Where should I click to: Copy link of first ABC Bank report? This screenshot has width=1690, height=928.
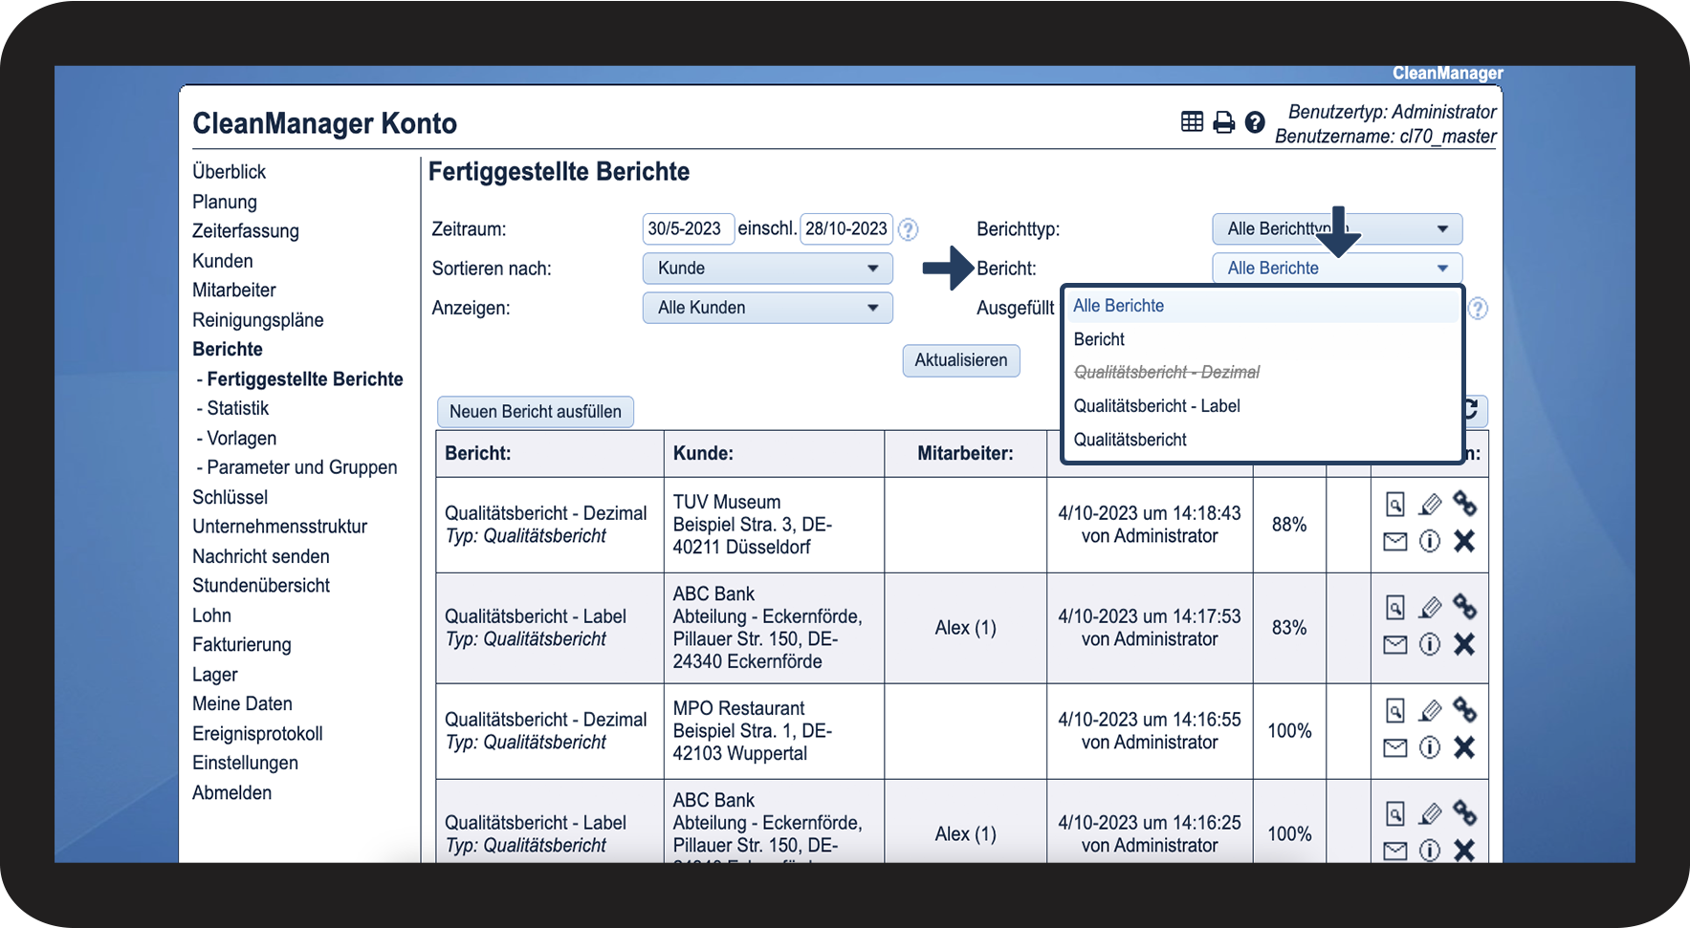1464,606
